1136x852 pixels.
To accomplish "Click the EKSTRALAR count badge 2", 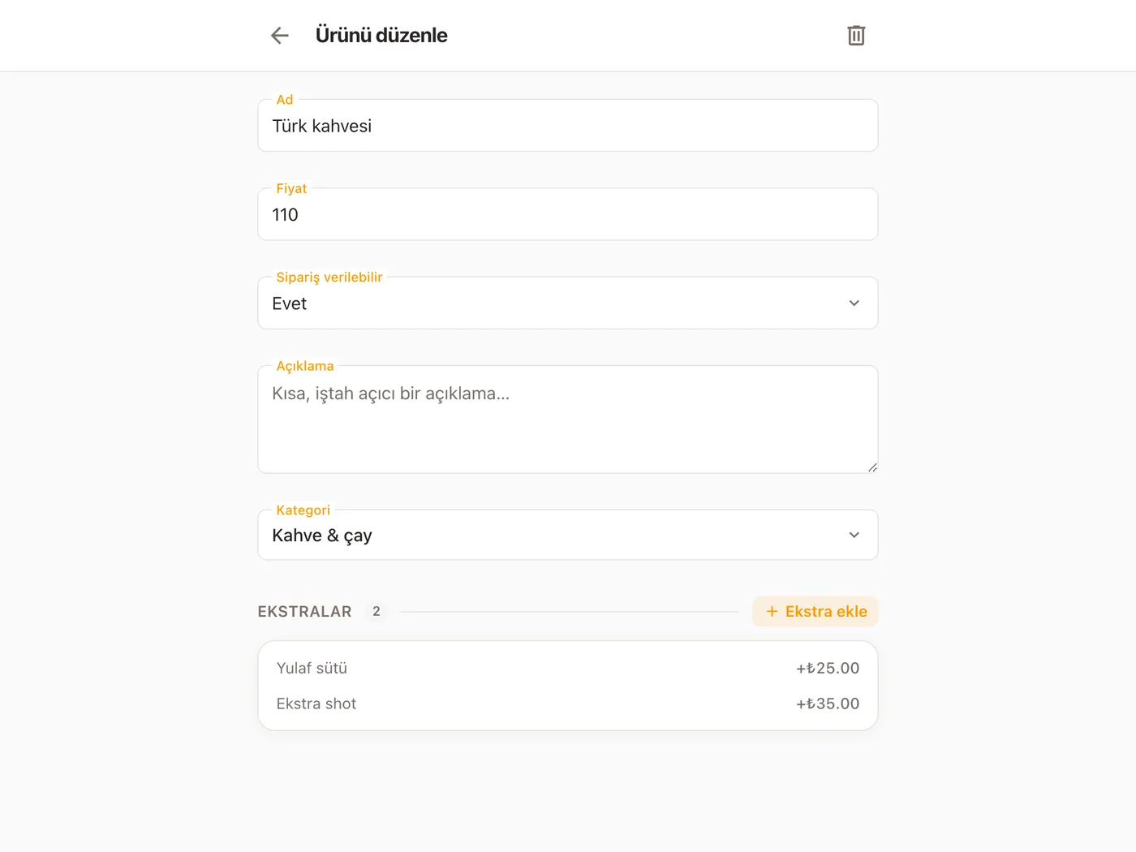I will click(377, 612).
